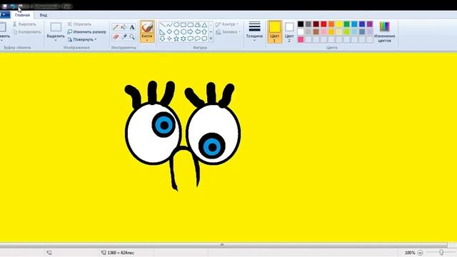Viewport: 457px width, 257px height.
Task: Choose the Rounded rectangle shape
Action: coord(191,25)
